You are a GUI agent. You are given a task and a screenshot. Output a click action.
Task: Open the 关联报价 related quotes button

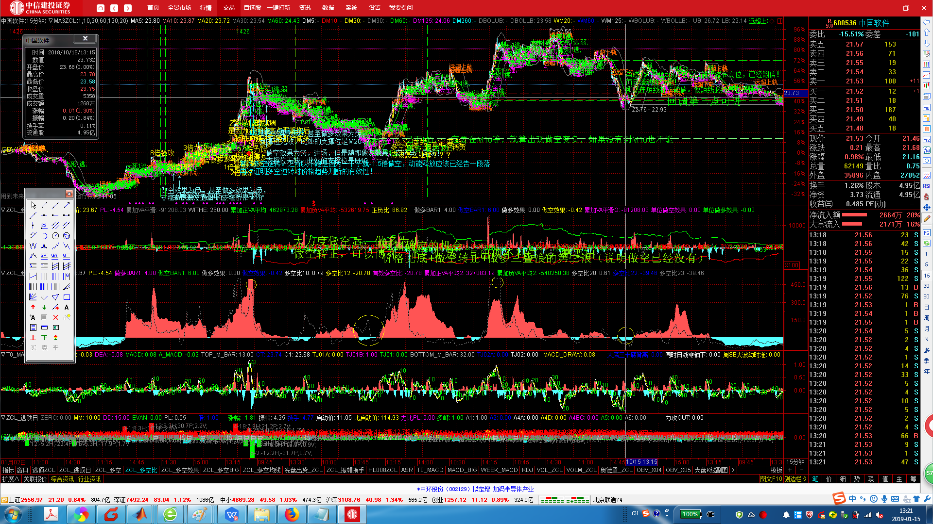[35, 479]
